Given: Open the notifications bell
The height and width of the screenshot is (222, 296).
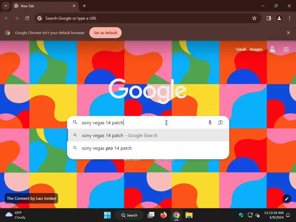Looking at the screenshot, I should click(x=288, y=215).
